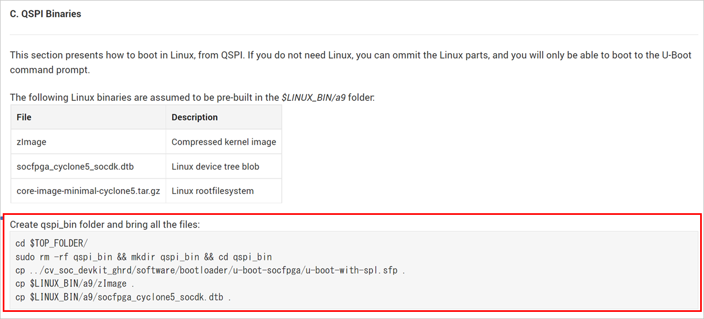This screenshot has height=319, width=704.
Task: Click the 'following Linux binaries' sentence
Action: 192,98
